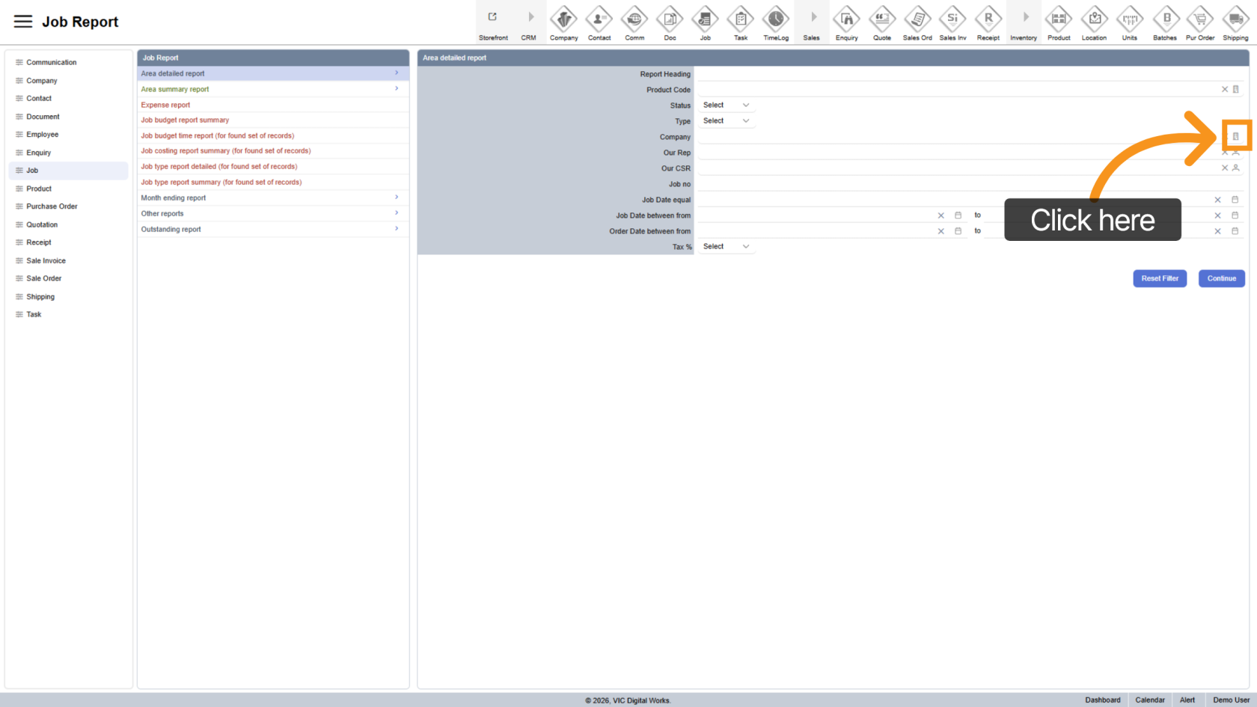1257x707 pixels.
Task: Open the Quote toolbar icon
Action: 881,19
